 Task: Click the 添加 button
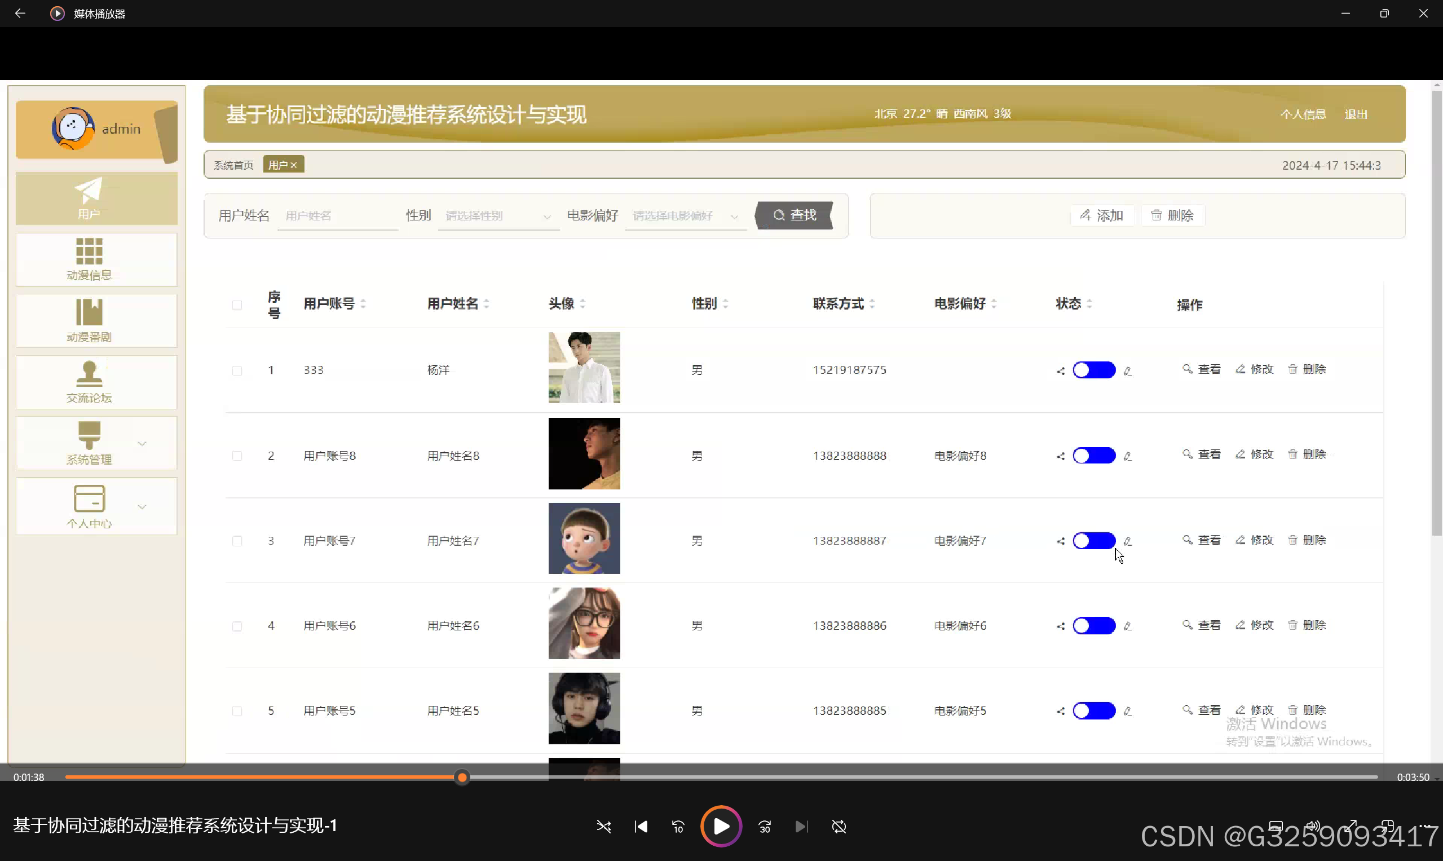click(1102, 216)
